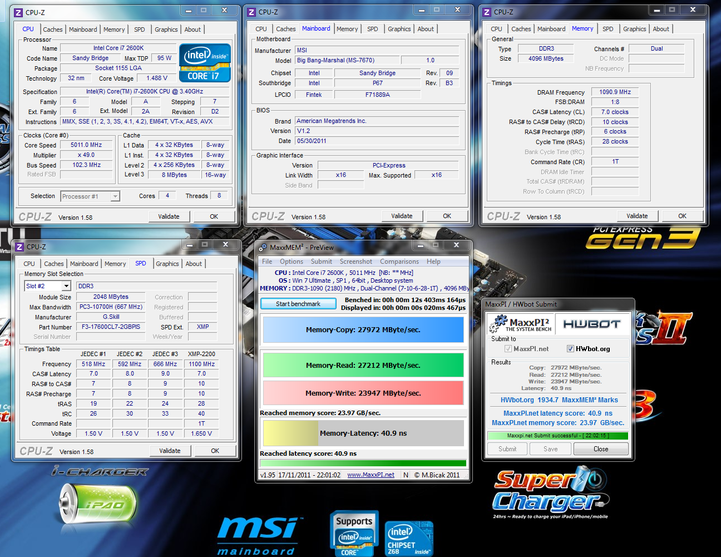Click Validate in the CPU-tab CPU-Z window
Viewport: 721px width, 557px height.
pyautogui.click(x=169, y=216)
